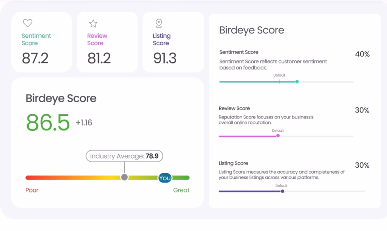Open the Sentiment Score 87.2 card

(42, 42)
